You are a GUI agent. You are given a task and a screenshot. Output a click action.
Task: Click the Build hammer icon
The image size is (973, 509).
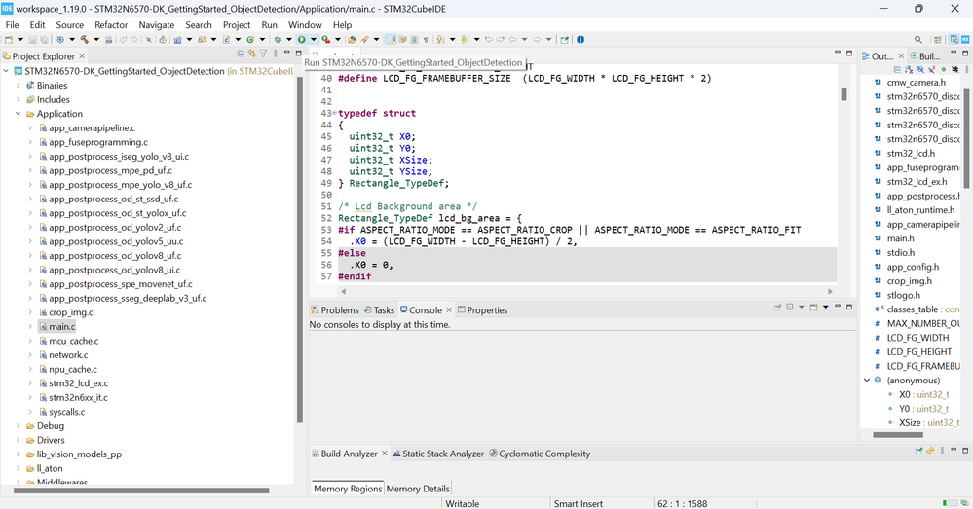click(85, 40)
